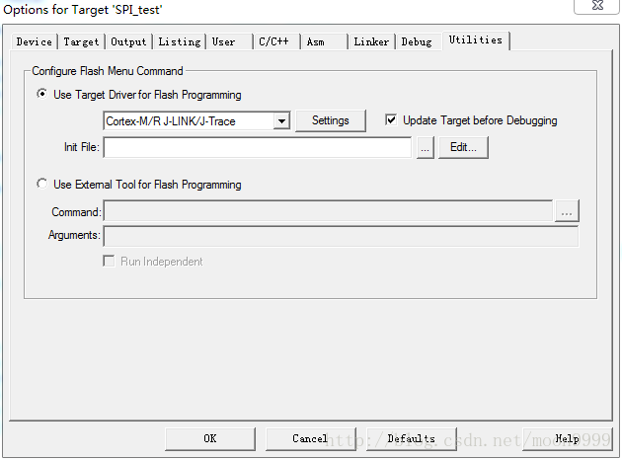This screenshot has height=460, width=622.
Task: Switch to the Device tab
Action: click(35, 42)
